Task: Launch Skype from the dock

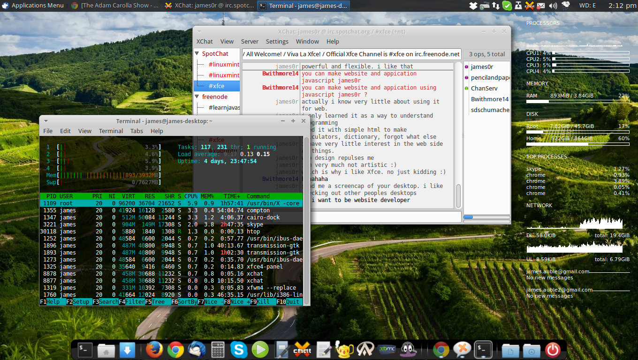Action: (239, 350)
